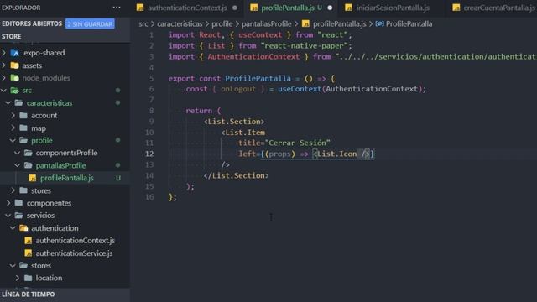
Task: Select the profilePantalla.js tab
Action: point(291,8)
